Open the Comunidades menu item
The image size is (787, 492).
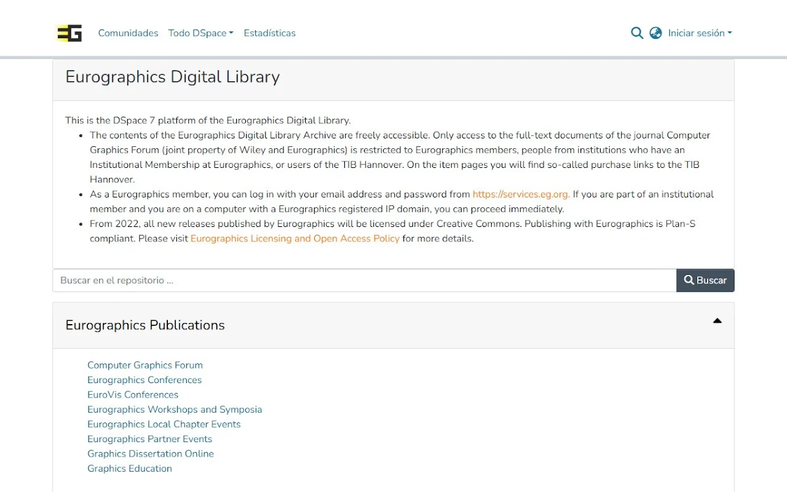(x=128, y=33)
